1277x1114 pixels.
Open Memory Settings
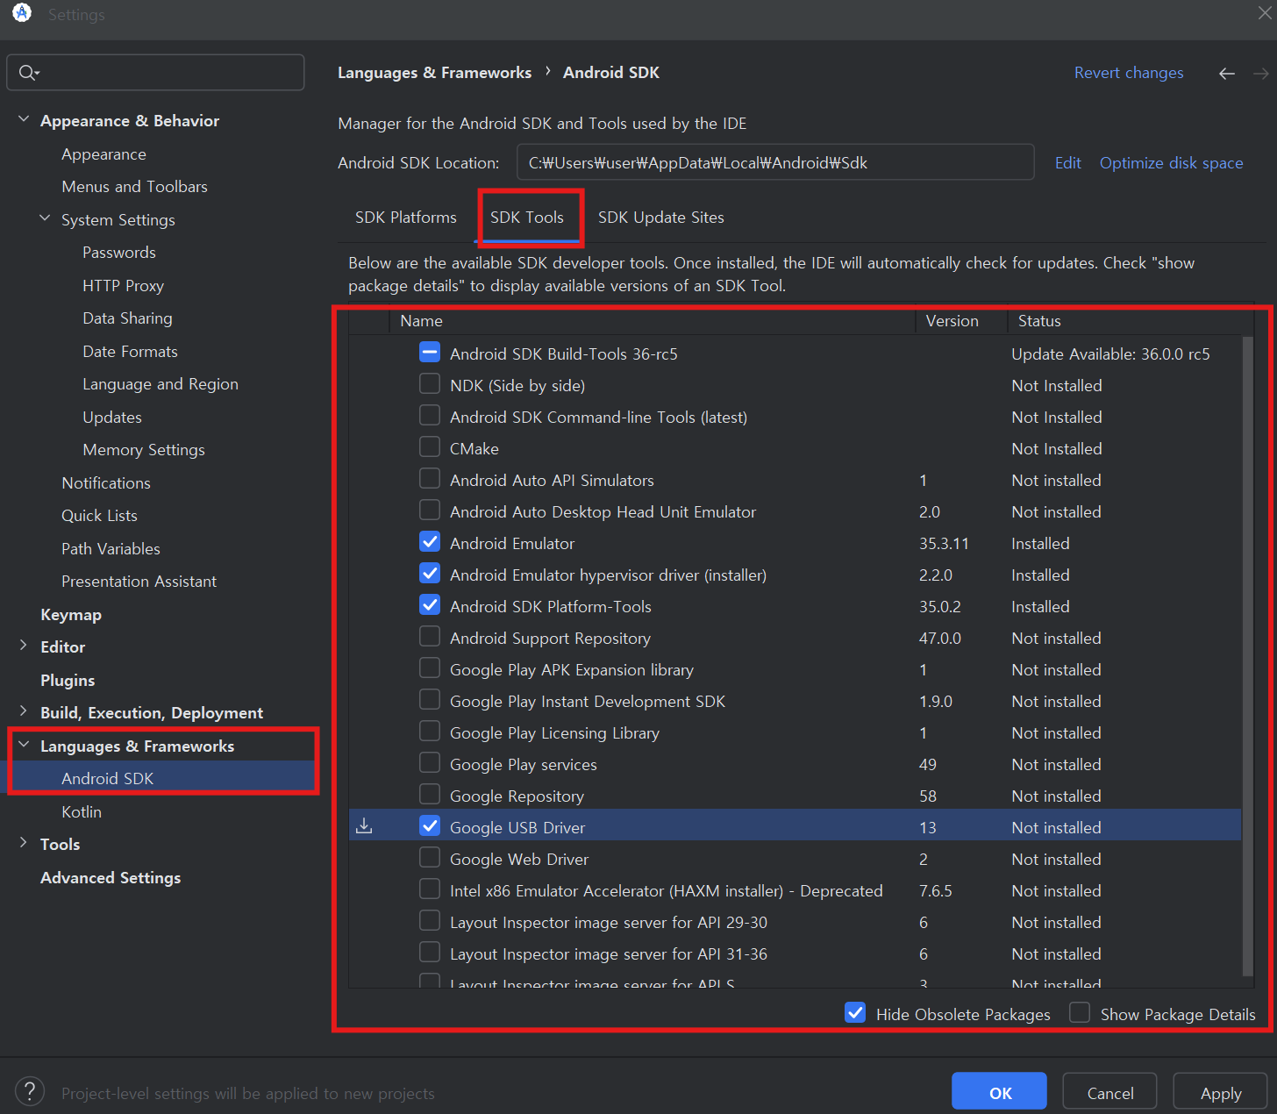tap(144, 450)
